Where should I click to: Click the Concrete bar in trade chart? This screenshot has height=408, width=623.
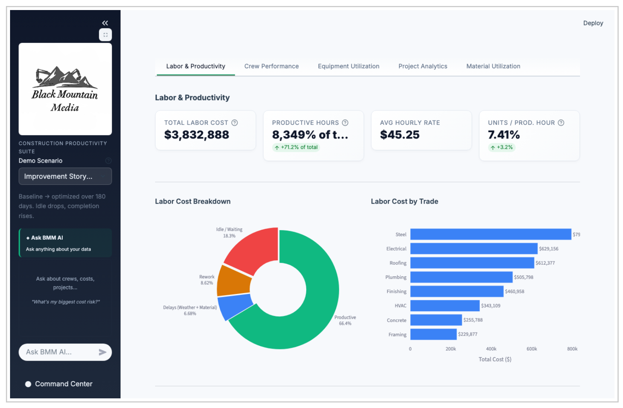click(436, 320)
